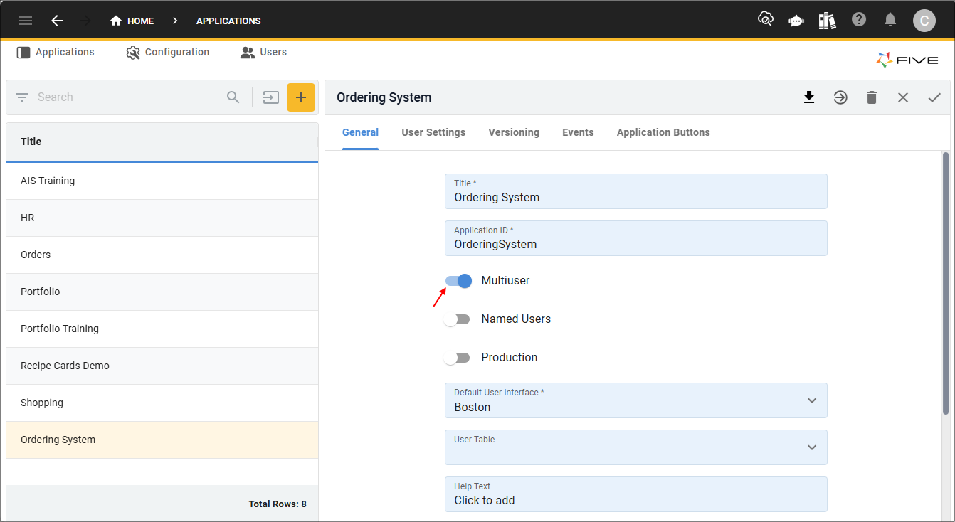Click the form's vertical scrollbar

(x=946, y=283)
